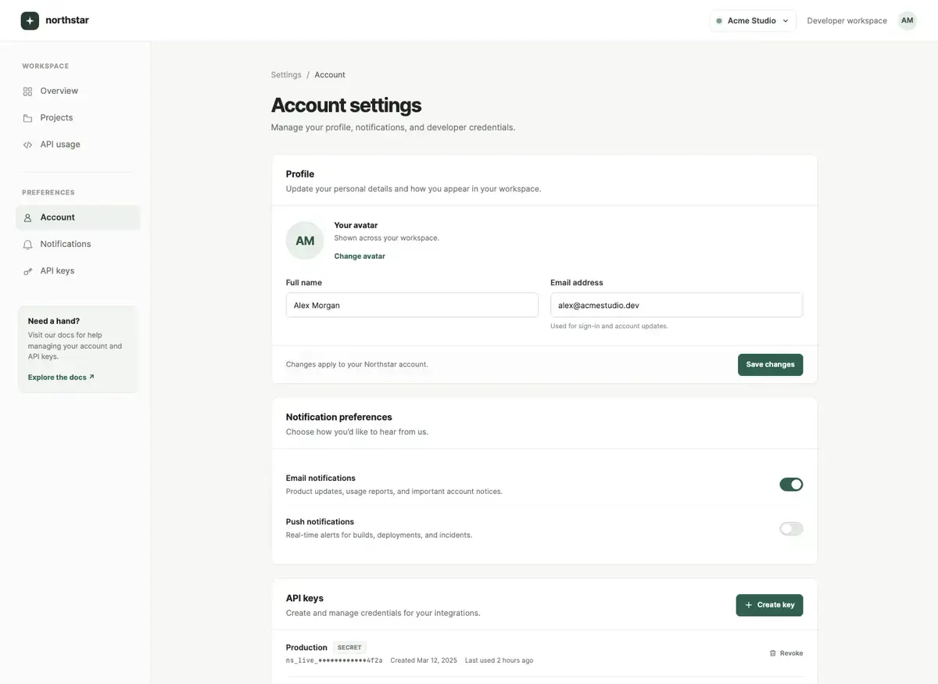Revoke the Production API key
This screenshot has height=684, width=938.
pos(786,654)
